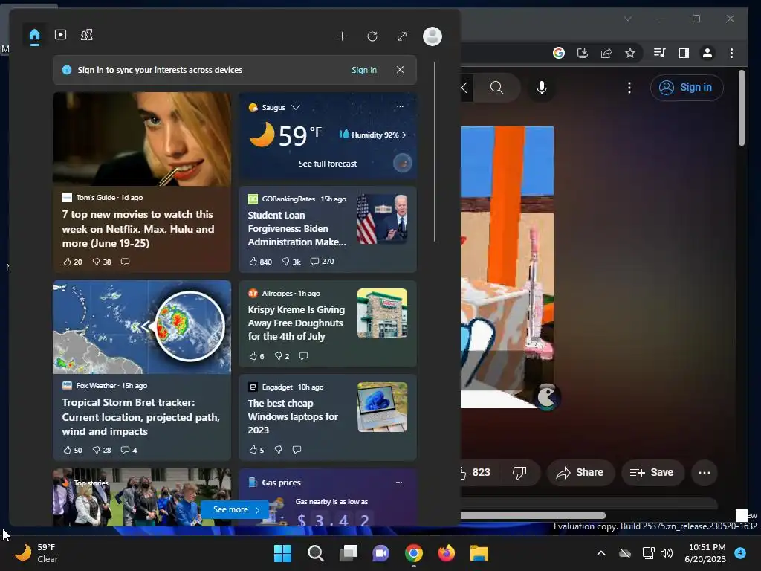Open comments on Student Loan article
This screenshot has height=571, width=761.
(323, 261)
